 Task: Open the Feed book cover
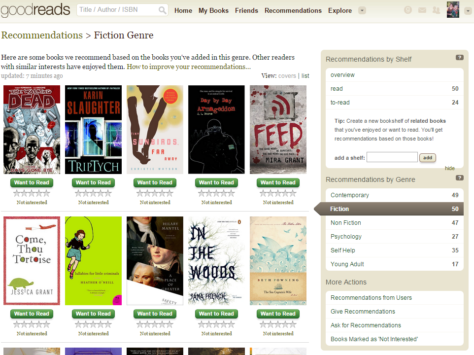pyautogui.click(x=278, y=129)
